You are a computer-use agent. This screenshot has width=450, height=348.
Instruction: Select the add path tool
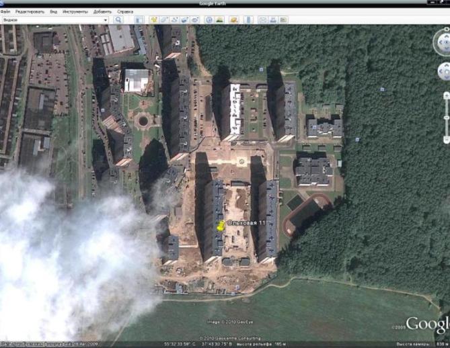(x=174, y=20)
